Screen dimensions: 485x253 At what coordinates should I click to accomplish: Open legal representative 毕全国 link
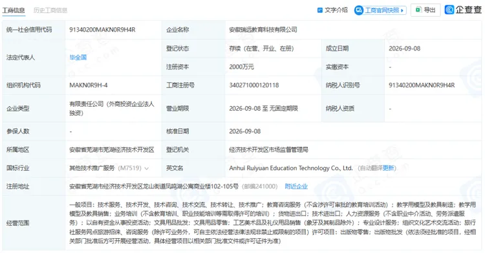coord(78,58)
